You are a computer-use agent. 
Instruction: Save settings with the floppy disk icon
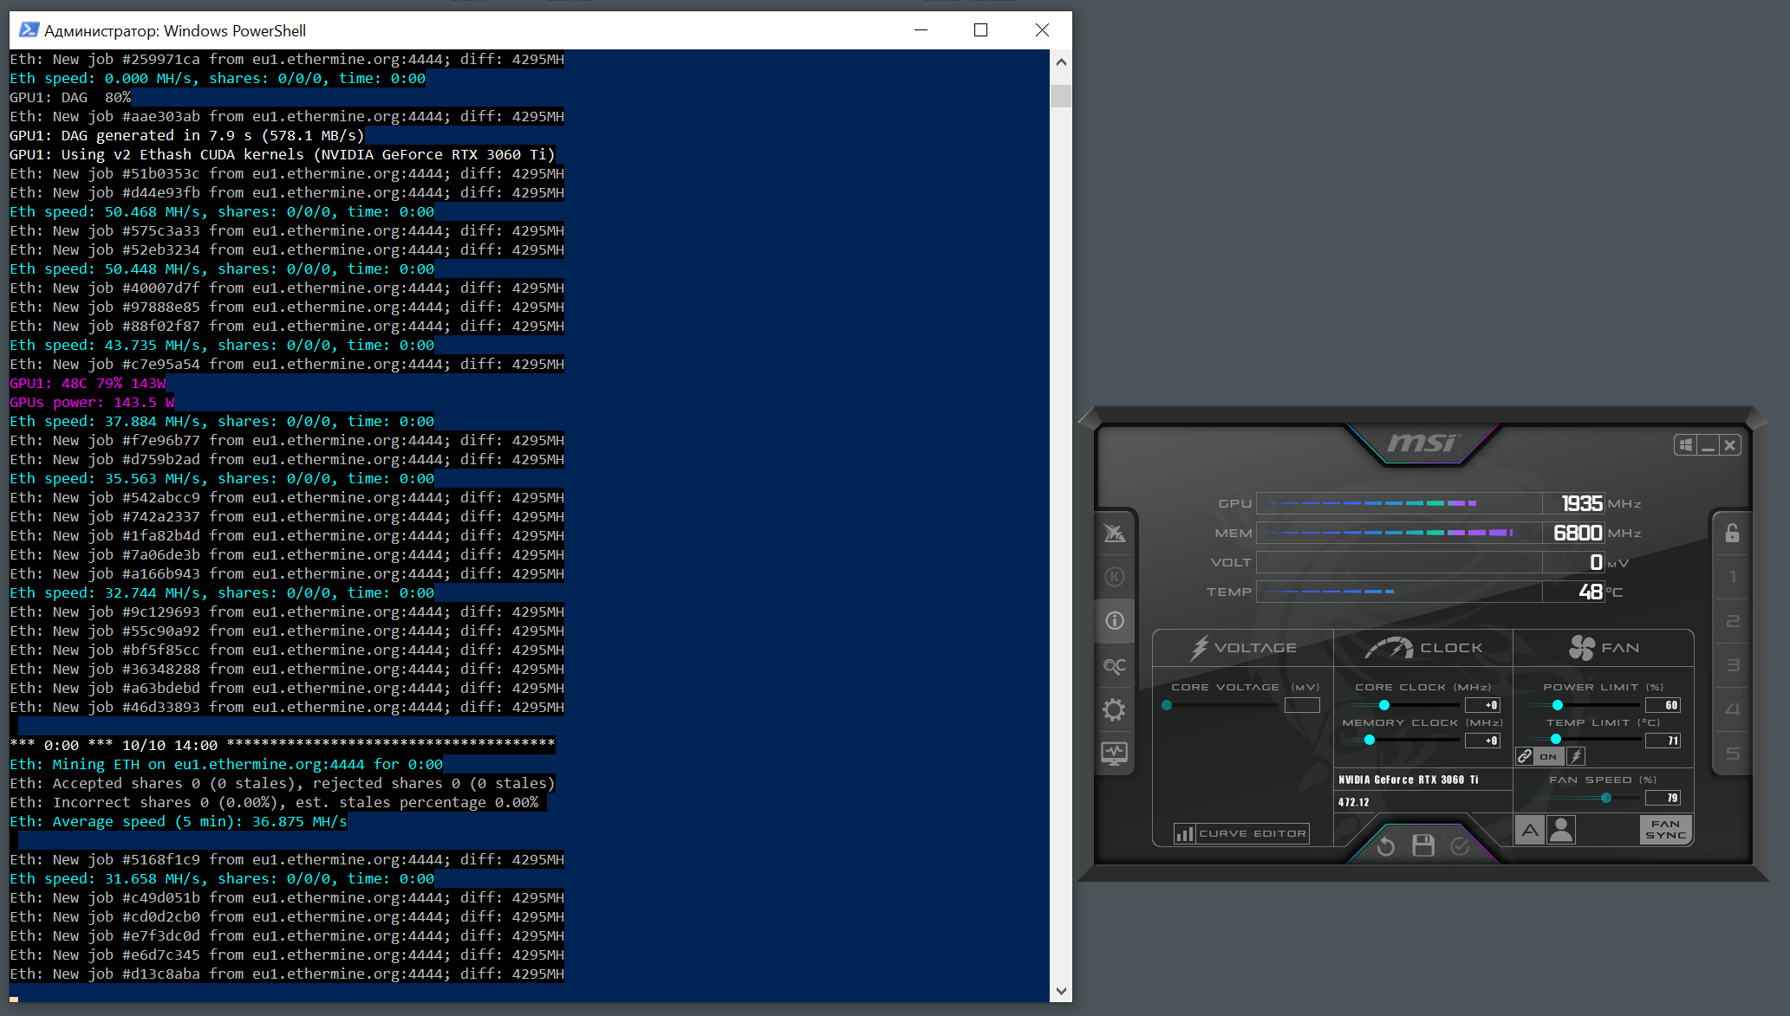point(1423,845)
